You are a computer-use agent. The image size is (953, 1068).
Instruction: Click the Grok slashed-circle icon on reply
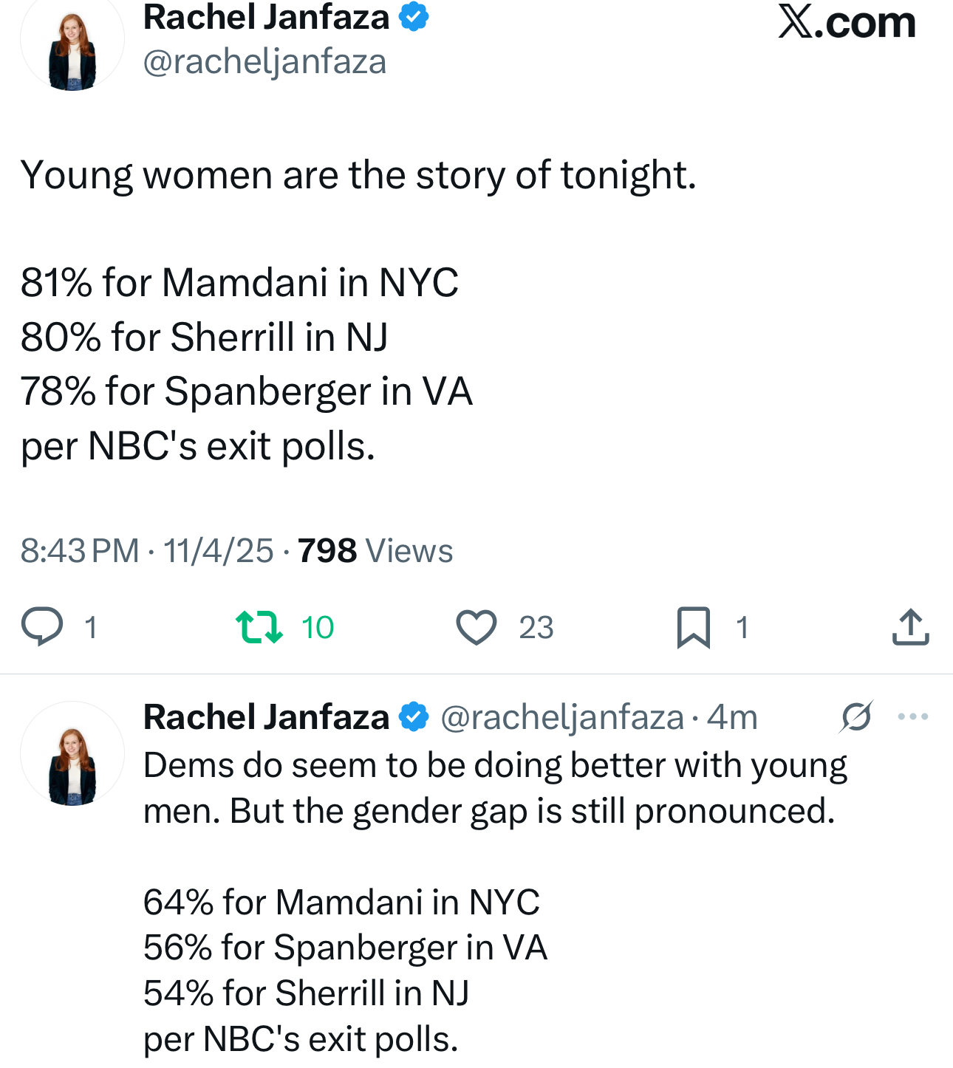pos(856,716)
